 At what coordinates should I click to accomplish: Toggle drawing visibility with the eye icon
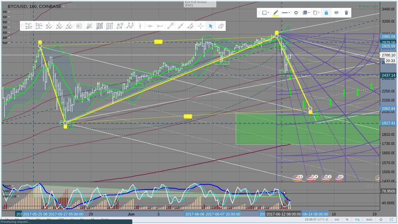(336, 13)
